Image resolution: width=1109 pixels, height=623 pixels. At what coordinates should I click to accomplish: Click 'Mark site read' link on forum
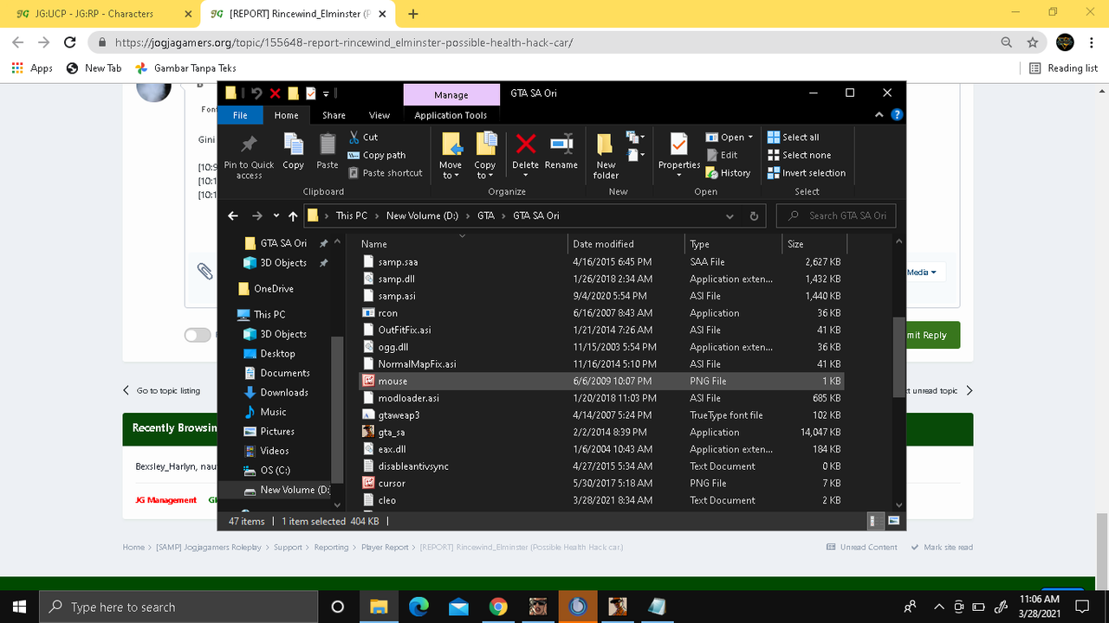click(x=942, y=547)
